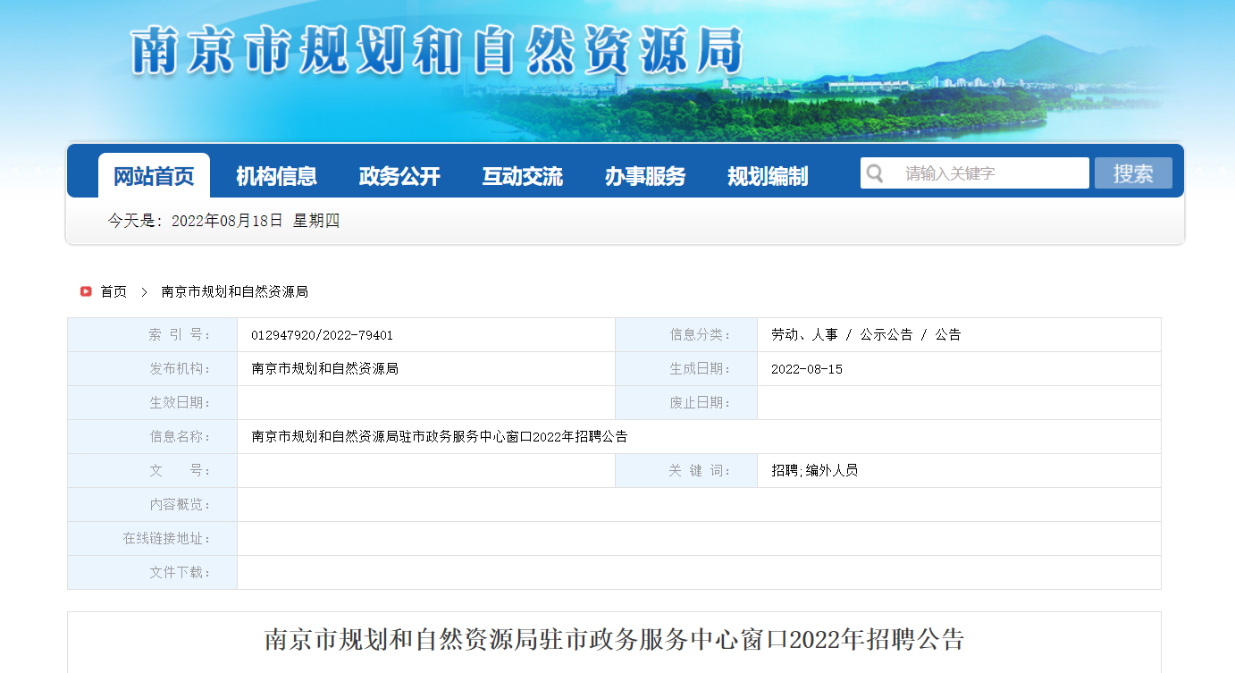This screenshot has width=1235, height=673.
Task: Select category value 劳动、人事 / 公示公告 / 公告
Action: click(x=866, y=334)
